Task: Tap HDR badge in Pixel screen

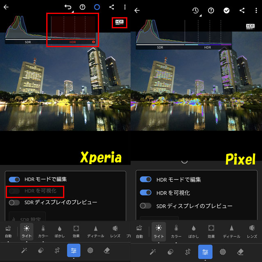Action: [x=250, y=26]
